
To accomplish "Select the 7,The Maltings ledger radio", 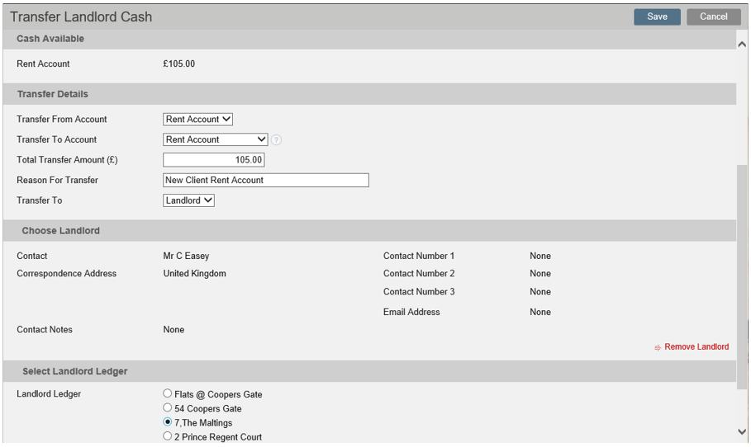I will click(x=167, y=421).
